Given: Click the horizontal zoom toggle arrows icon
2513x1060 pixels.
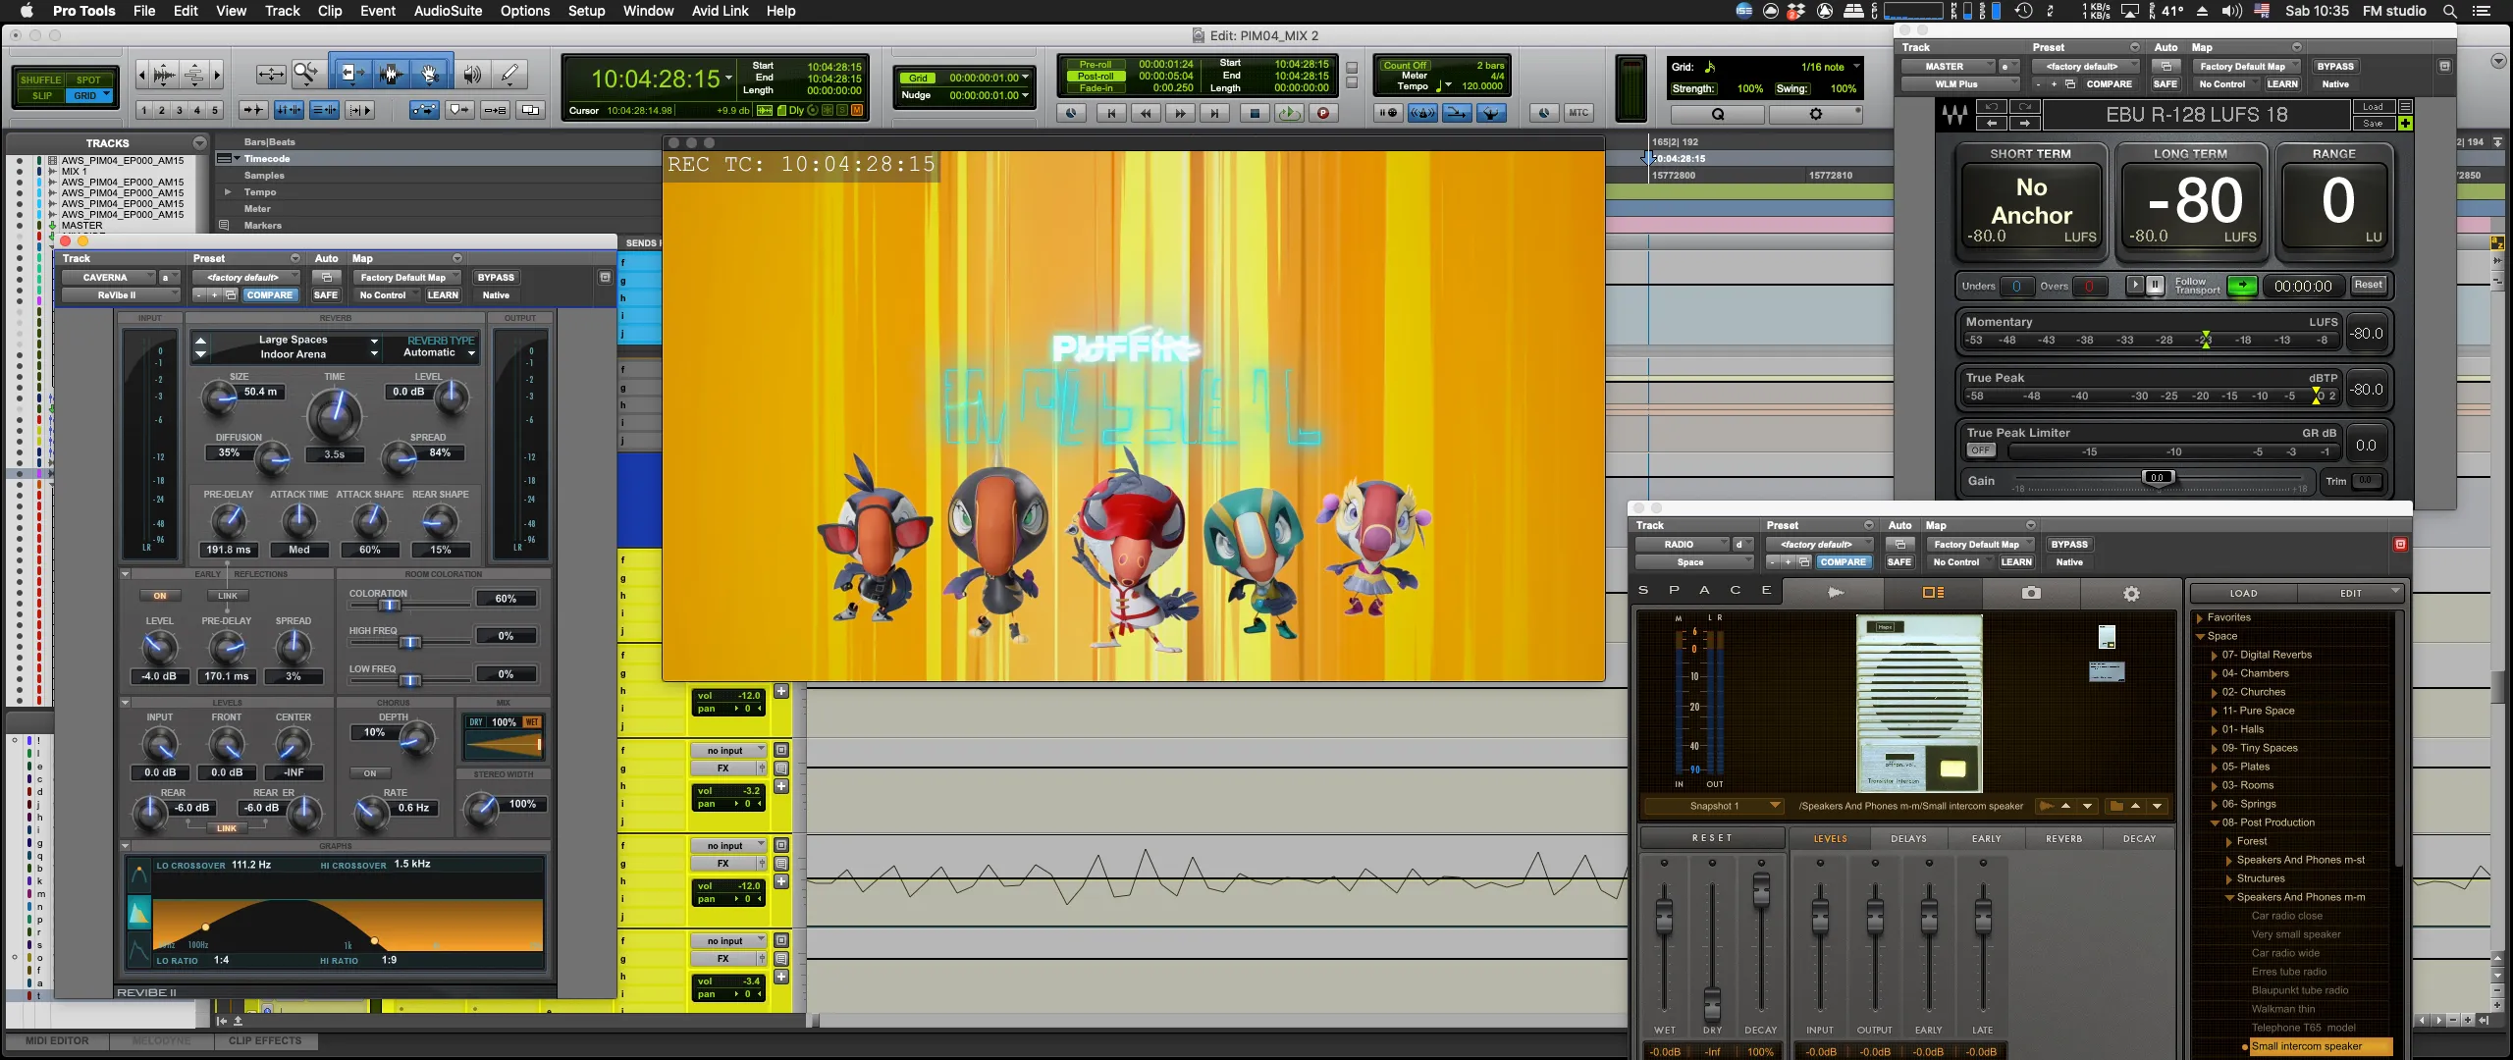Looking at the screenshot, I should tap(271, 74).
